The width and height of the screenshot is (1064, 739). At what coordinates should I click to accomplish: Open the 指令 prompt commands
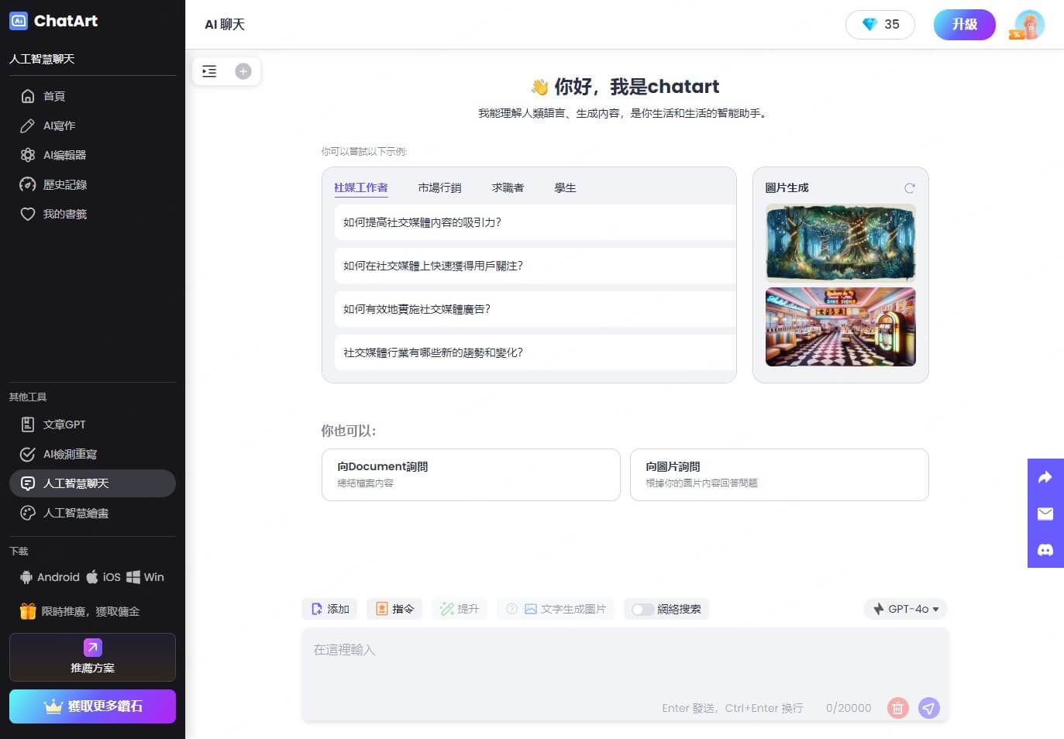click(x=394, y=609)
